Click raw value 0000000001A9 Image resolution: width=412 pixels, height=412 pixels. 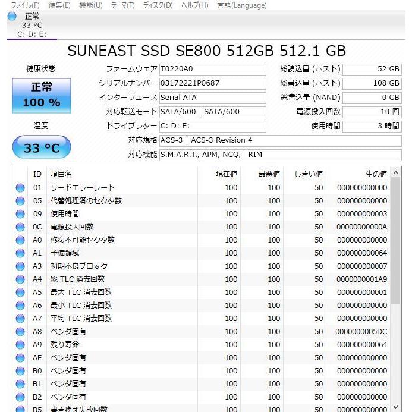(x=362, y=279)
